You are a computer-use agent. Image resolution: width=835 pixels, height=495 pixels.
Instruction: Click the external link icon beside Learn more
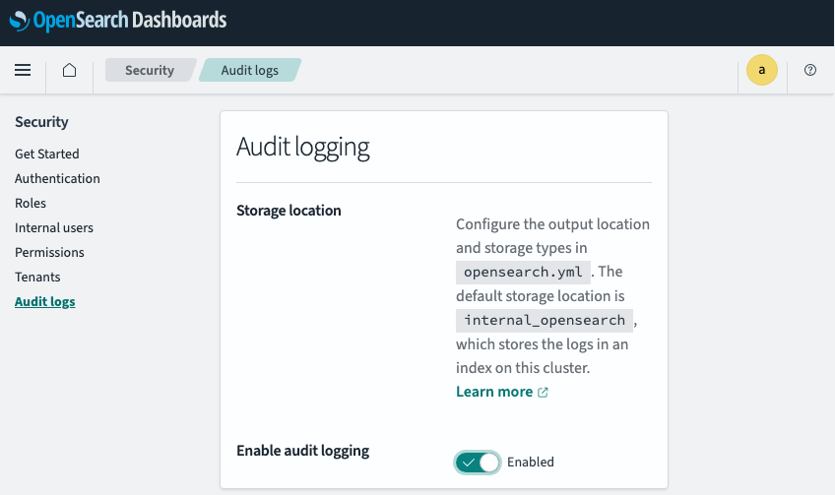(543, 393)
